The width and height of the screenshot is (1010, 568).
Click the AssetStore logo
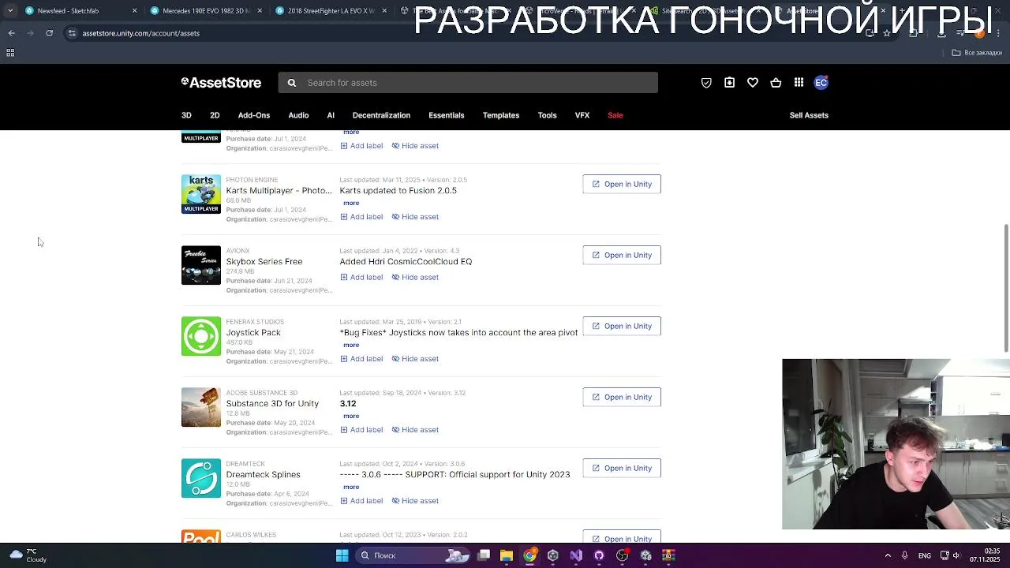click(221, 83)
